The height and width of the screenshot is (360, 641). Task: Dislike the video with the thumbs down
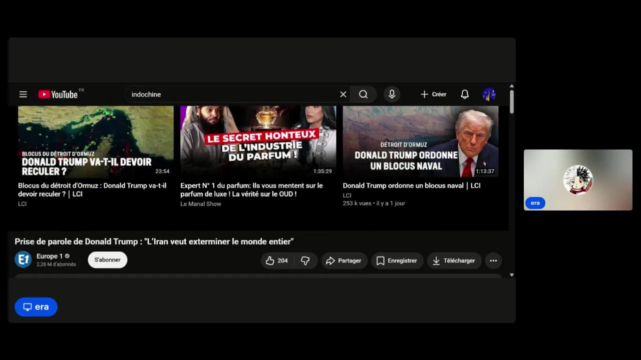tap(305, 260)
